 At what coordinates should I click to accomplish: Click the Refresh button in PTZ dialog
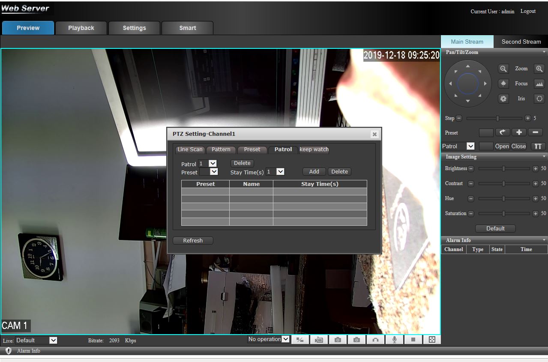pyautogui.click(x=193, y=240)
